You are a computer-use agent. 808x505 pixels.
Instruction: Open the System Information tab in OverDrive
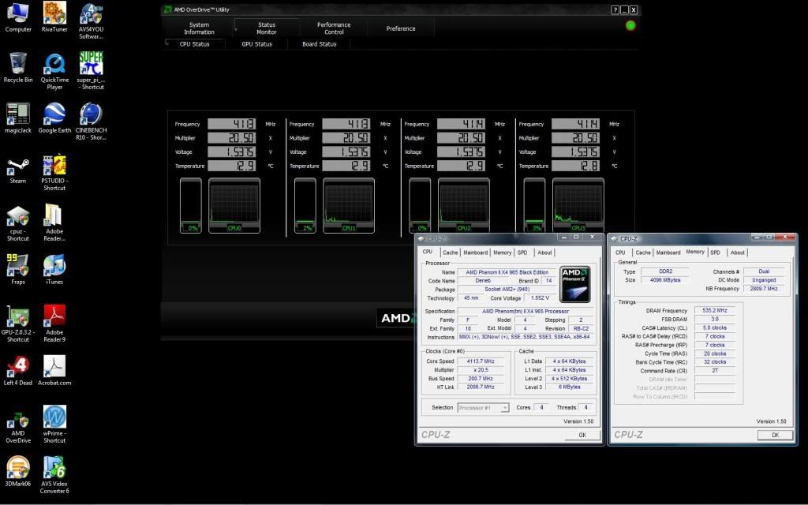(x=199, y=28)
